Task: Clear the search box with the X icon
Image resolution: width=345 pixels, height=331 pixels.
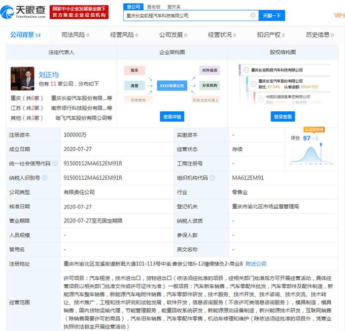Action: pyautogui.click(x=253, y=15)
